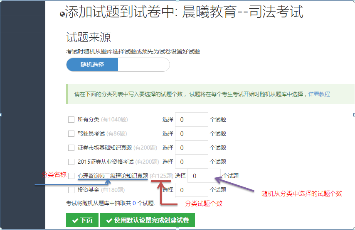355x230 pixels.
Task: Click the 证券市场基础知识真题 category label
Action: (x=105, y=148)
